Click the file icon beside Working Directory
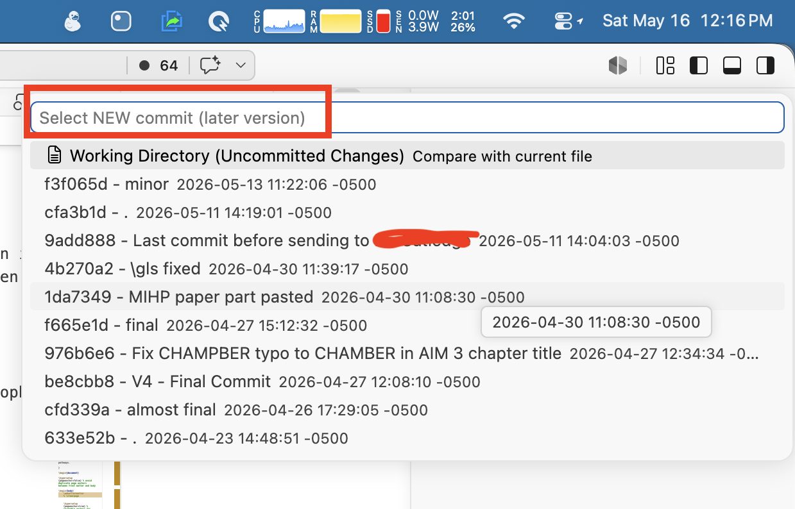Screen dimensions: 795x509 pos(55,155)
